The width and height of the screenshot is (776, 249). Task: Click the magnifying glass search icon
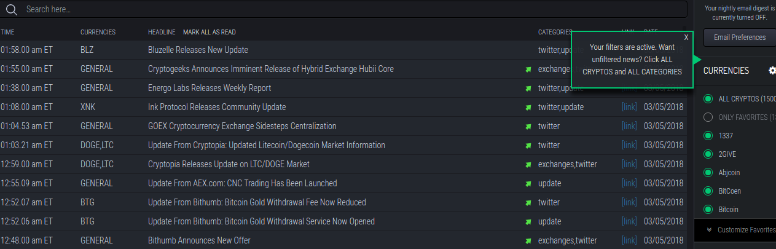11,9
